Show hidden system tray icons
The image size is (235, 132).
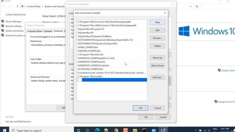tap(196, 131)
